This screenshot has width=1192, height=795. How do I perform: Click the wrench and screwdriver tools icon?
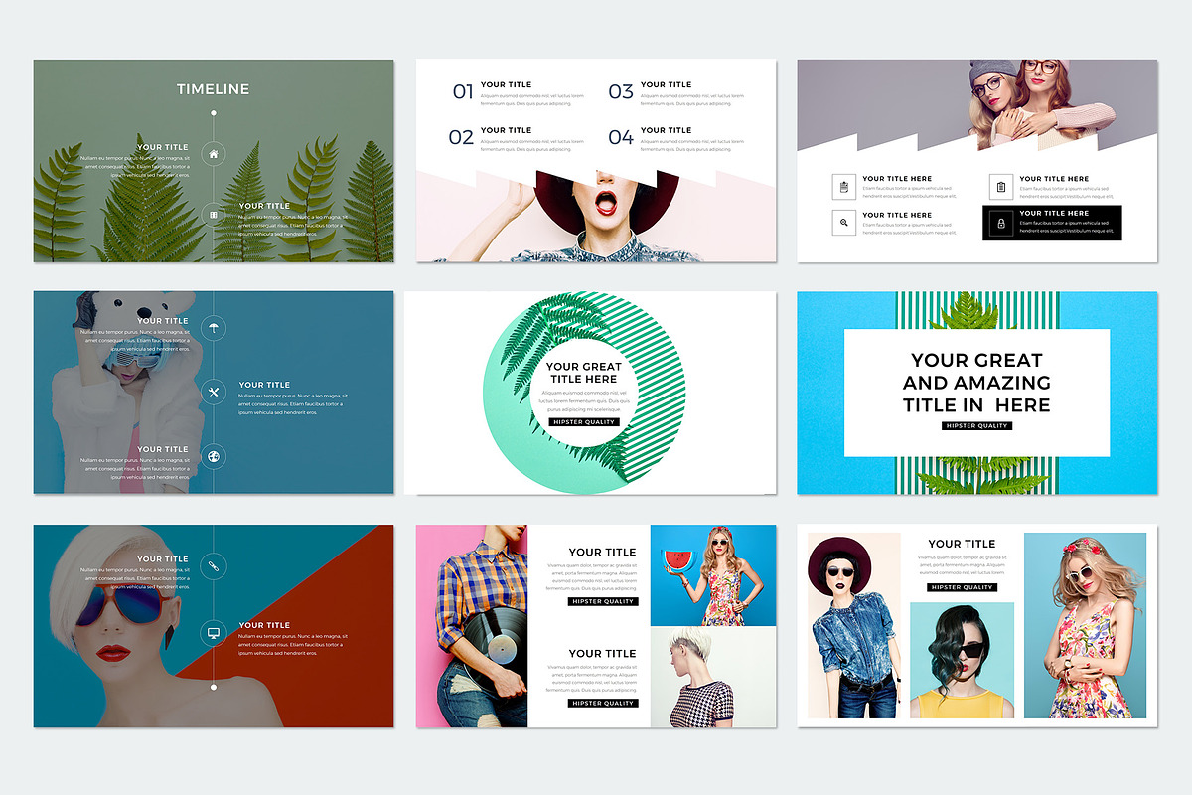click(x=214, y=392)
